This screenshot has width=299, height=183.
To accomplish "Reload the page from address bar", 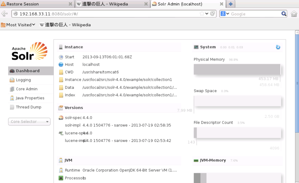I will tap(212, 13).
